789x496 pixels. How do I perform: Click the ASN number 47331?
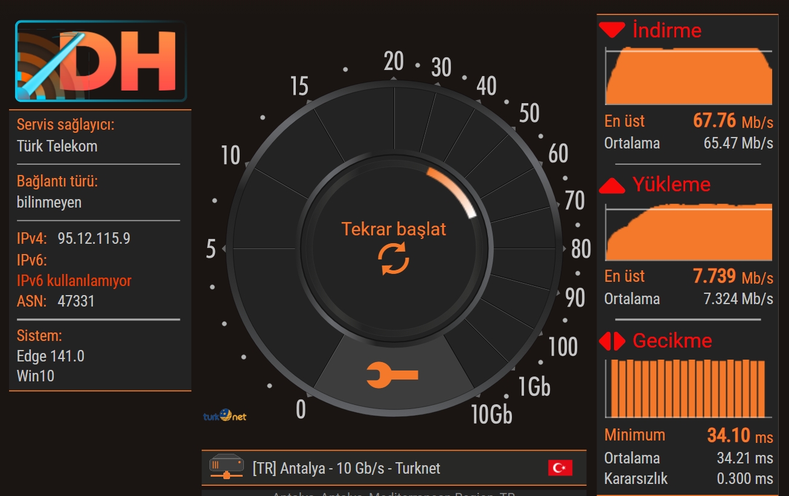pos(76,301)
